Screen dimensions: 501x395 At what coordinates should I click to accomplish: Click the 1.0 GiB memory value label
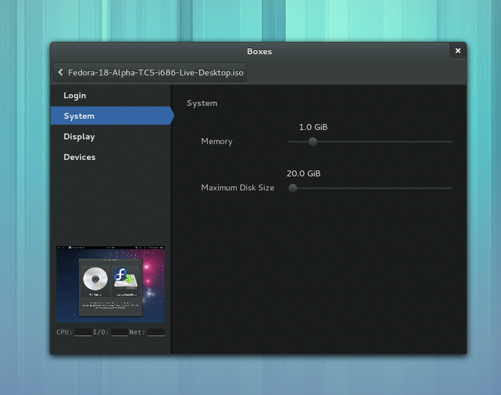point(313,127)
